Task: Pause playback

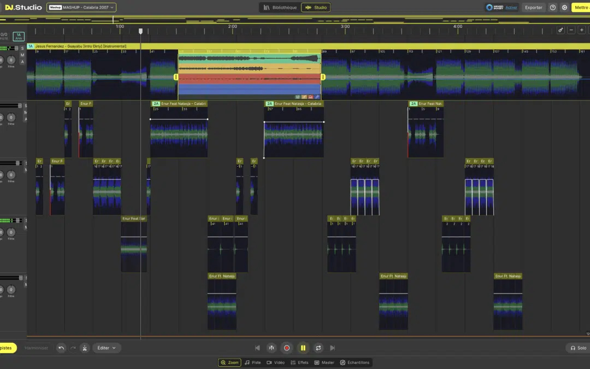Action: pyautogui.click(x=303, y=348)
